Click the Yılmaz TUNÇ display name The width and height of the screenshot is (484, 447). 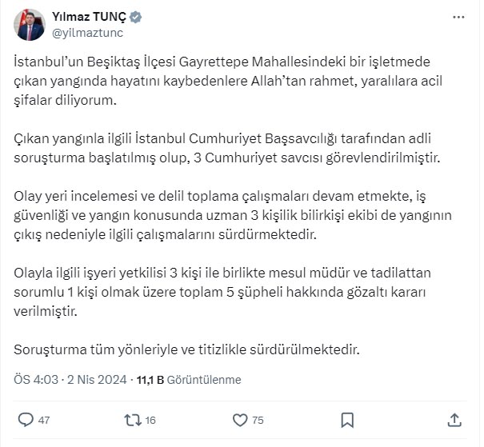90,17
